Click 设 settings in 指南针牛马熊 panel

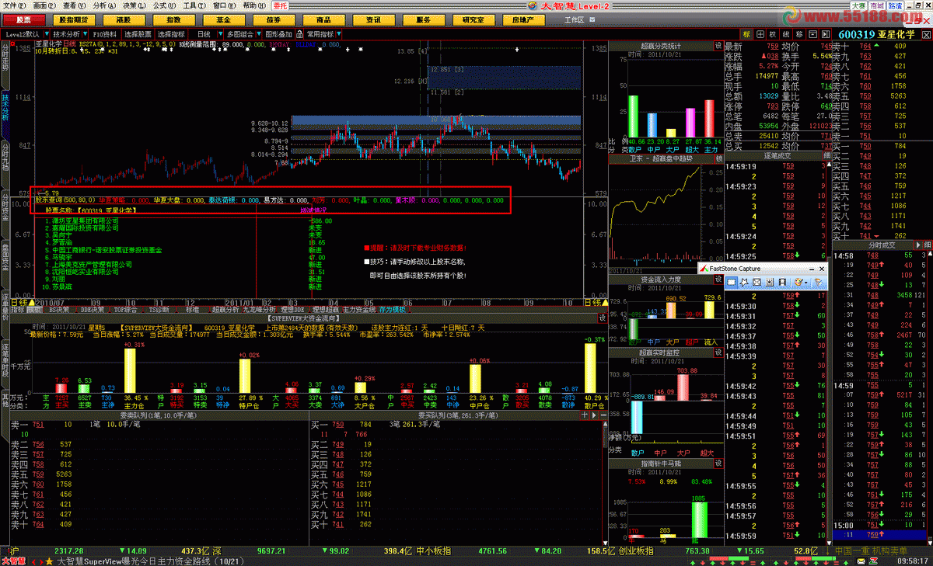coord(718,464)
